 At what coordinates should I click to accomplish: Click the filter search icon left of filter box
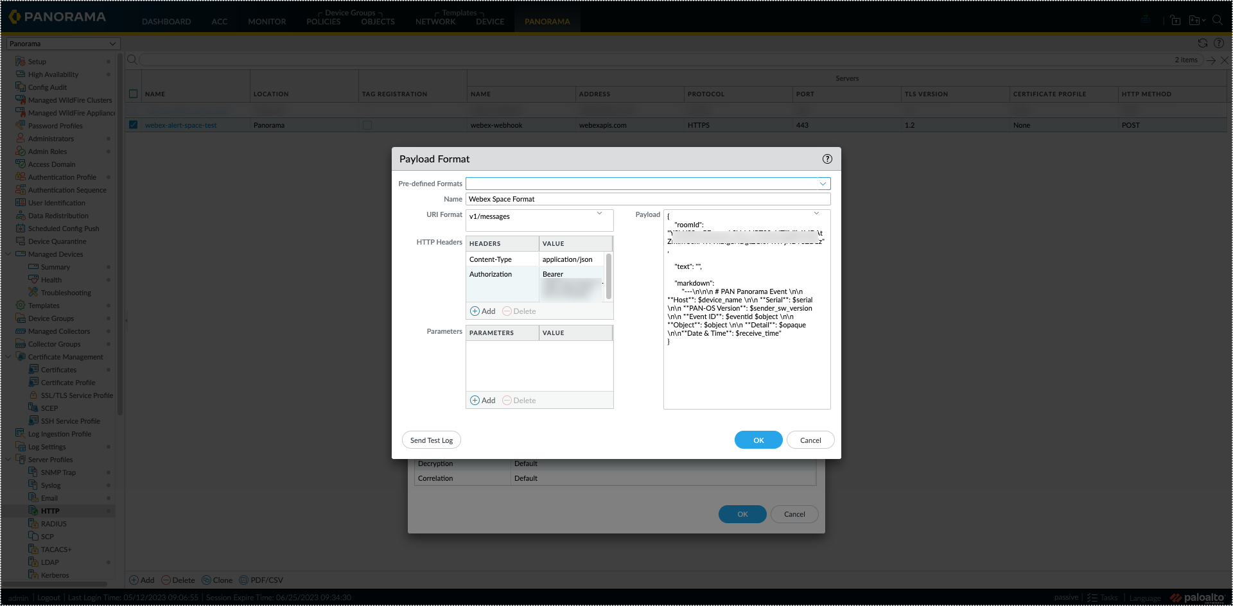[132, 60]
